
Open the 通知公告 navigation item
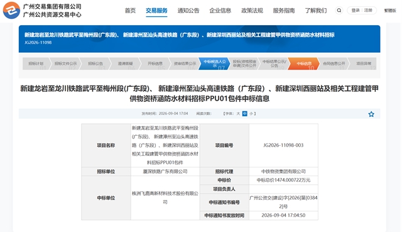point(188,11)
